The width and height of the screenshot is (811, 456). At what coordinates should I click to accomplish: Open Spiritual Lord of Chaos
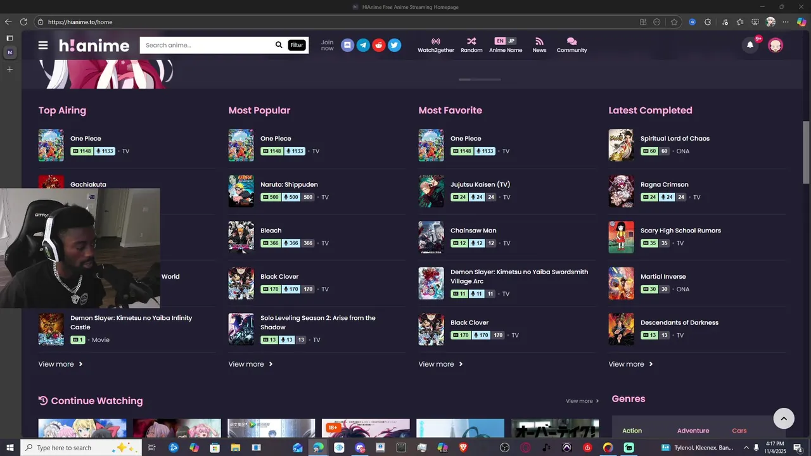[x=675, y=138]
